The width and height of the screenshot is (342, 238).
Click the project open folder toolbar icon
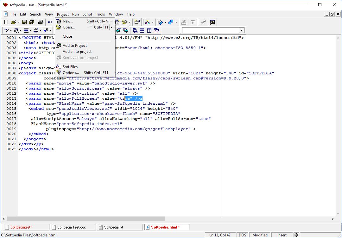pos(124,22)
